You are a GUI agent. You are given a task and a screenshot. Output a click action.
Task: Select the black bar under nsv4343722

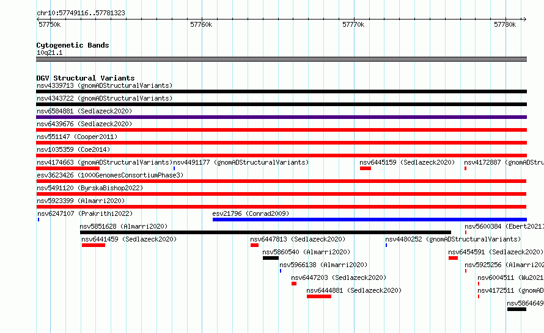point(281,104)
